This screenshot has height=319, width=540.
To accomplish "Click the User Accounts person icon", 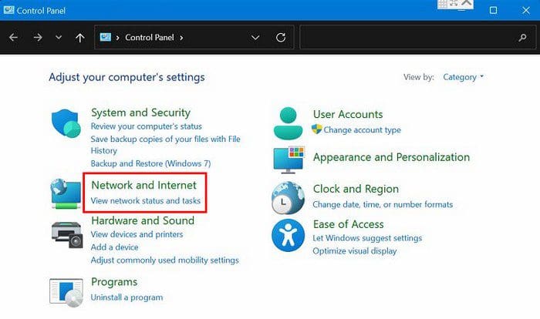I will tap(289, 123).
